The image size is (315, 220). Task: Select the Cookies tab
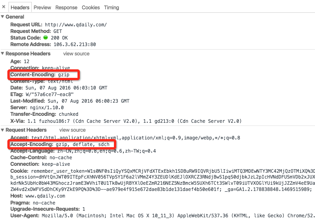pyautogui.click(x=91, y=7)
